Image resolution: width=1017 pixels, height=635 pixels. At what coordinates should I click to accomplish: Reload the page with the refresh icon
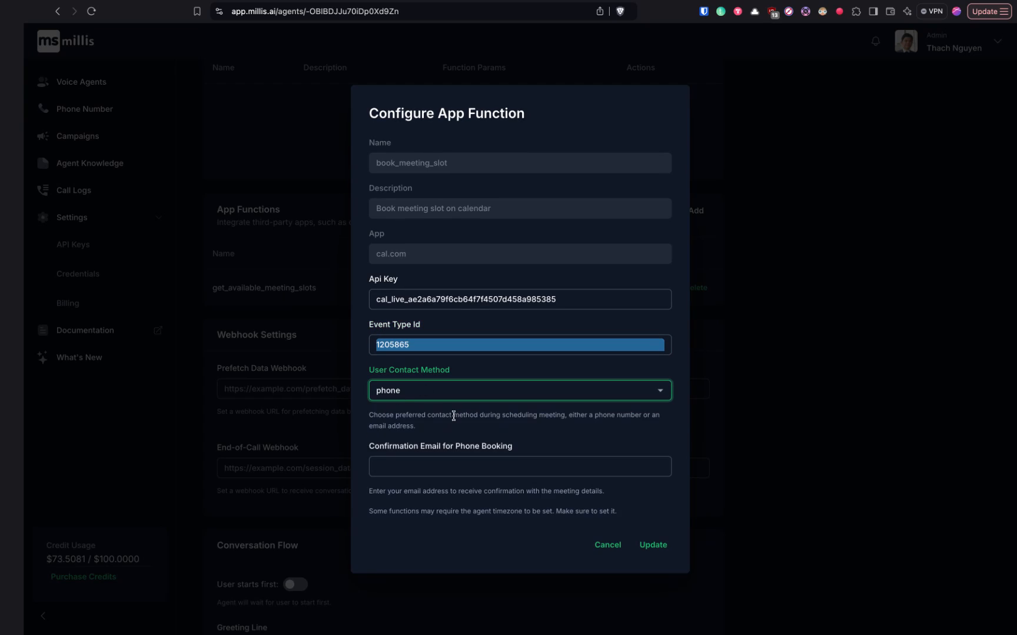click(91, 11)
